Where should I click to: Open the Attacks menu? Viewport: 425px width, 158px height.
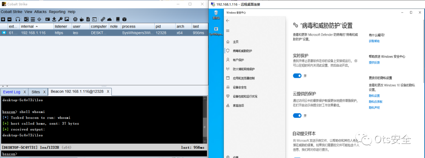tap(41, 12)
